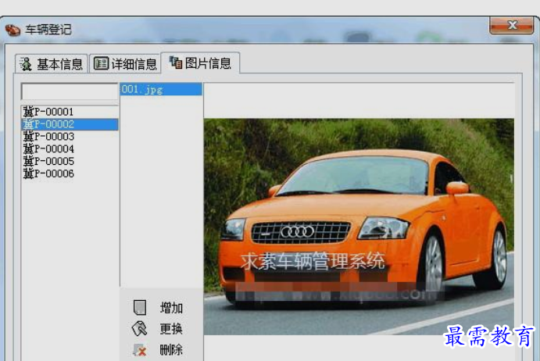Click the 更换 replace icon

pos(139,329)
